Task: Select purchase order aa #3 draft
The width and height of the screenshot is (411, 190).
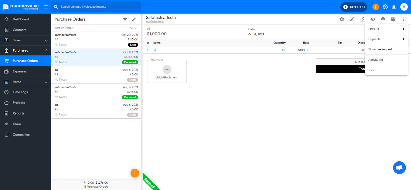Action: tap(96, 75)
